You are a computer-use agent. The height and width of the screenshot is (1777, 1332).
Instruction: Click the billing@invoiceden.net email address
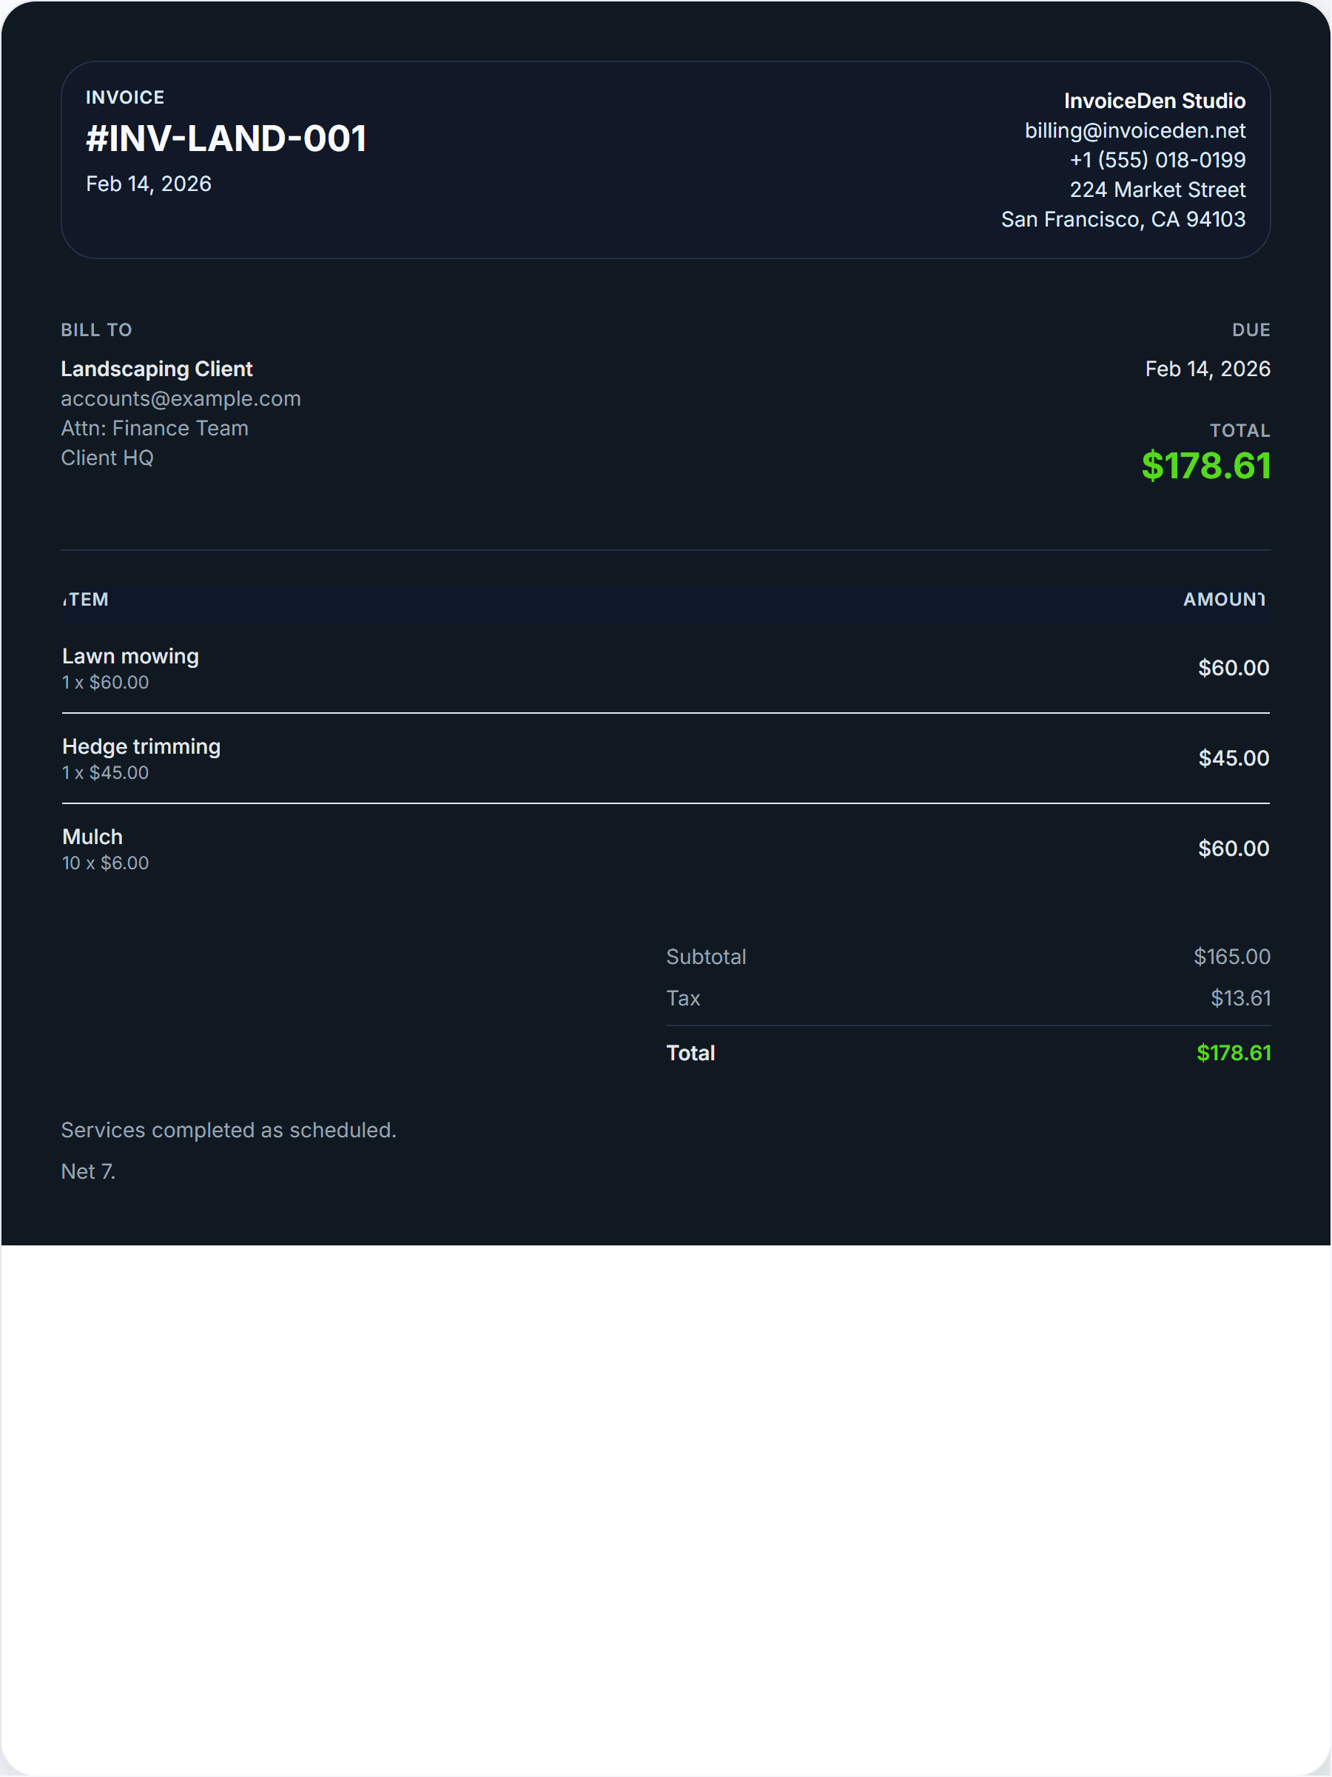click(x=1134, y=130)
